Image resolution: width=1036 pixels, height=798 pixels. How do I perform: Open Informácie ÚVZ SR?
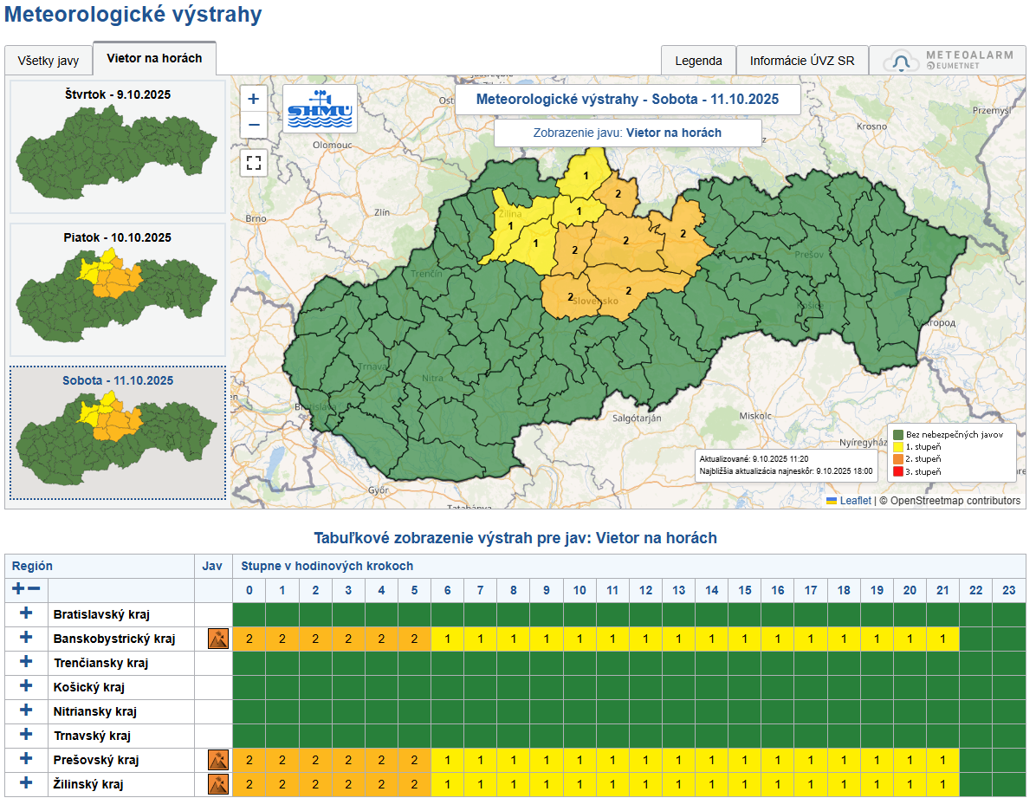[801, 61]
